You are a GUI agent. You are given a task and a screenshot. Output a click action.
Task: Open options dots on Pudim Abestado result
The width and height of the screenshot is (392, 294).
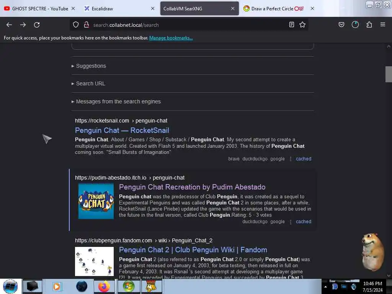(291, 222)
